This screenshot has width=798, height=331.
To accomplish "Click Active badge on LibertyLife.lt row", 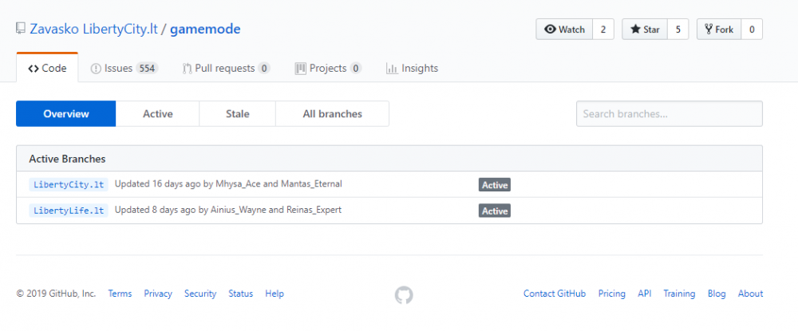I will pyautogui.click(x=495, y=211).
